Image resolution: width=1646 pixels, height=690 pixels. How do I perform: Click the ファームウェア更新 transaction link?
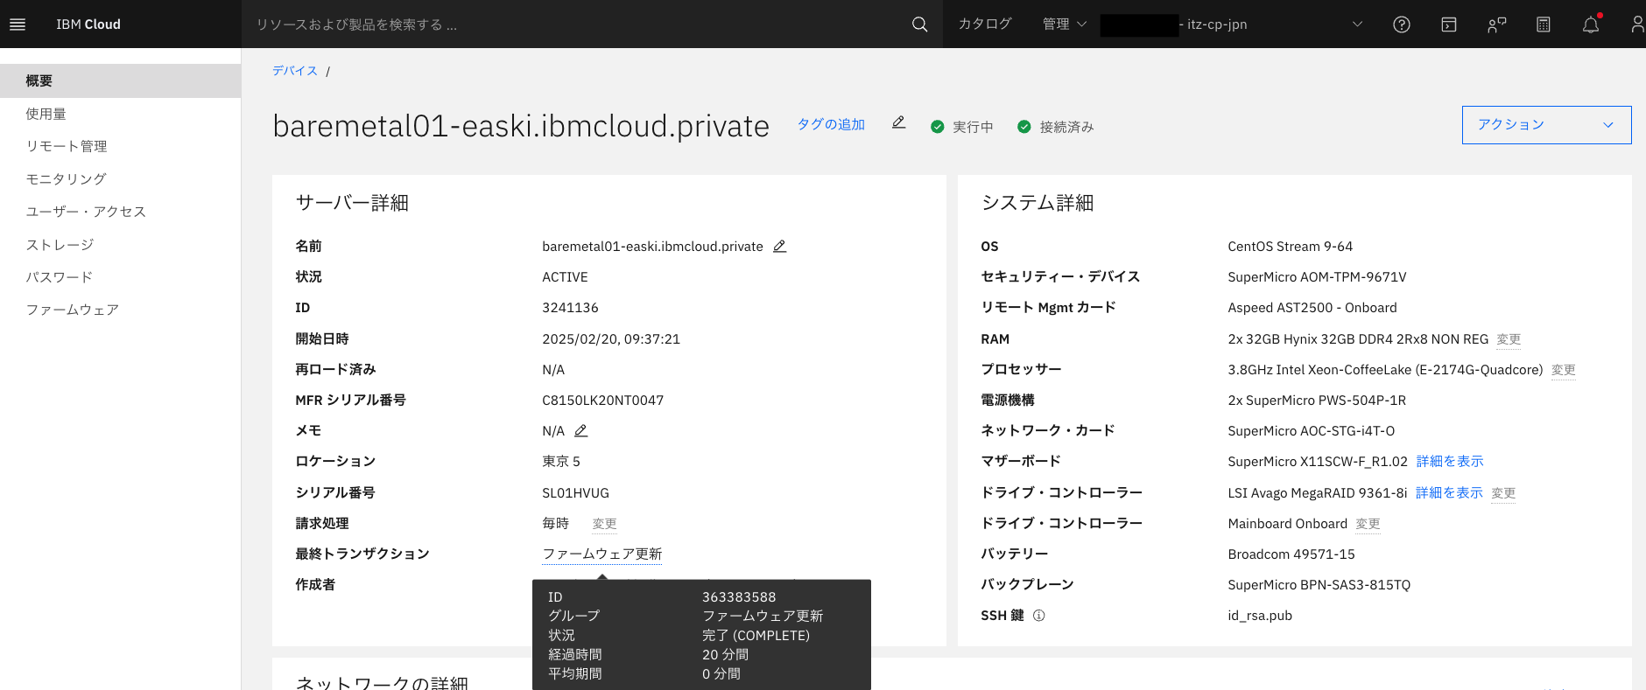coord(602,554)
